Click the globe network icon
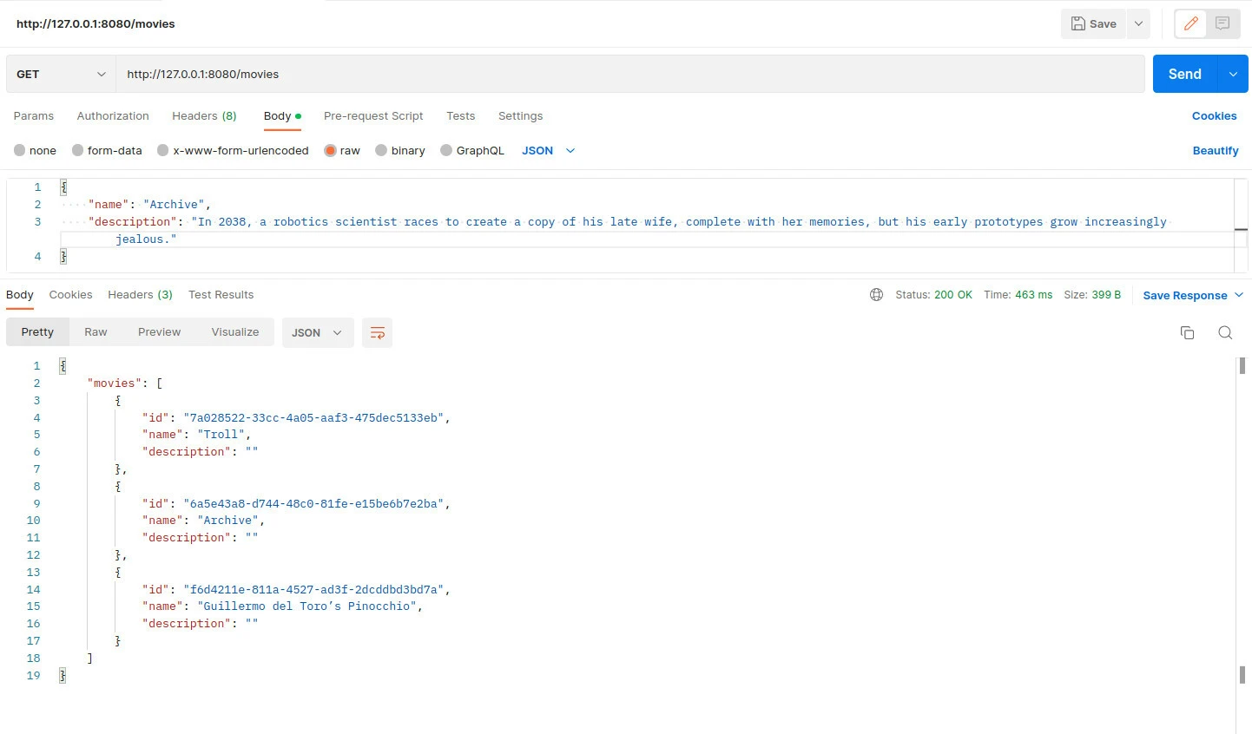The width and height of the screenshot is (1252, 734). [876, 295]
